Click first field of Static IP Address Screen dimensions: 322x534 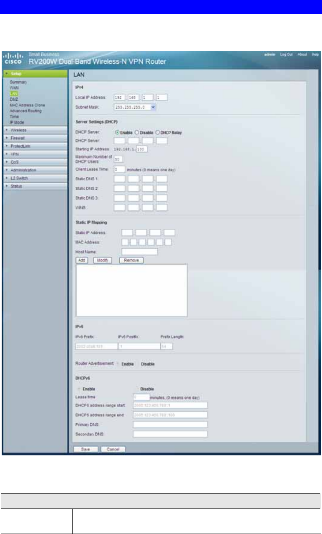[x=127, y=232]
